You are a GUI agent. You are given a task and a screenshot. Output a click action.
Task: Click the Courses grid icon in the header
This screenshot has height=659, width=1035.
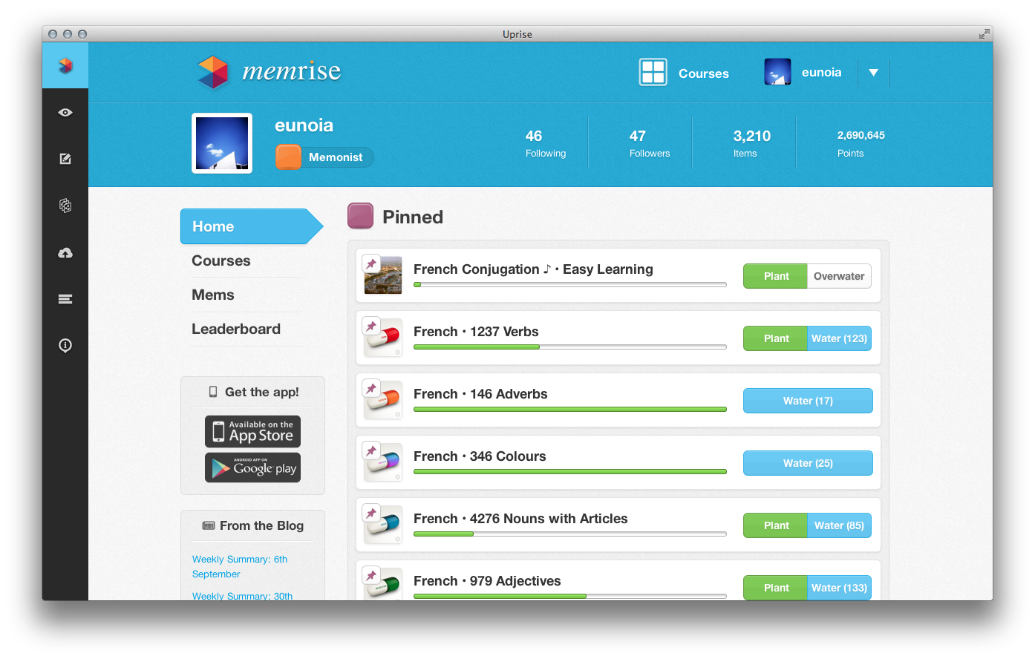(653, 73)
